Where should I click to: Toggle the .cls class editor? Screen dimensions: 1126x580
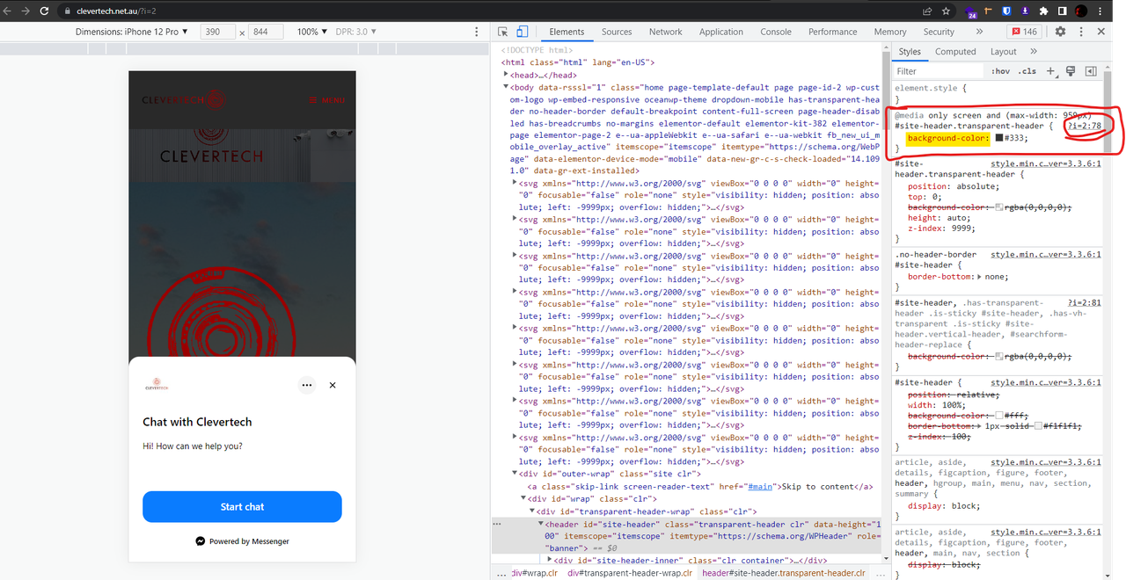tap(1027, 71)
